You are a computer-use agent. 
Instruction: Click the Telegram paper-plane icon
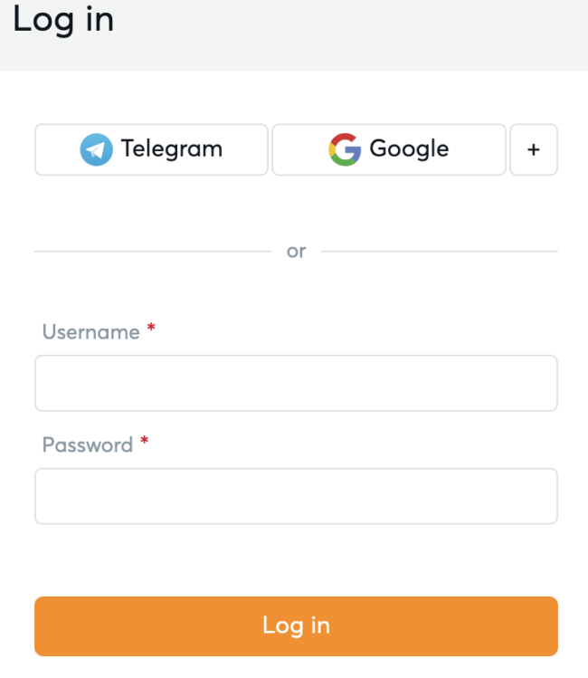(x=96, y=149)
